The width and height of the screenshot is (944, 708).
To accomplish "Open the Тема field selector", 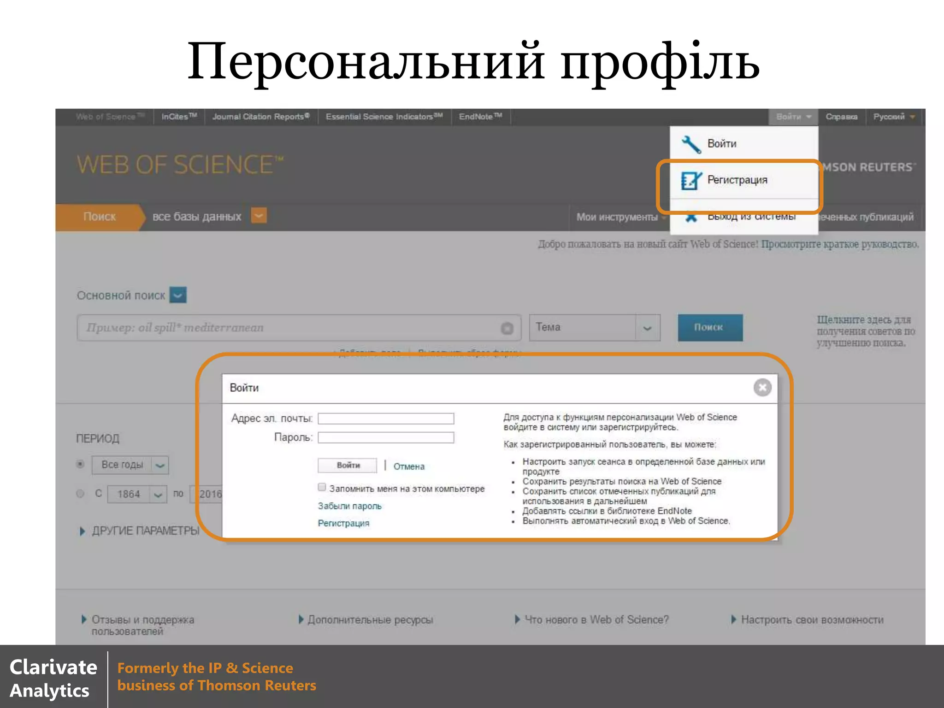I will [x=595, y=328].
